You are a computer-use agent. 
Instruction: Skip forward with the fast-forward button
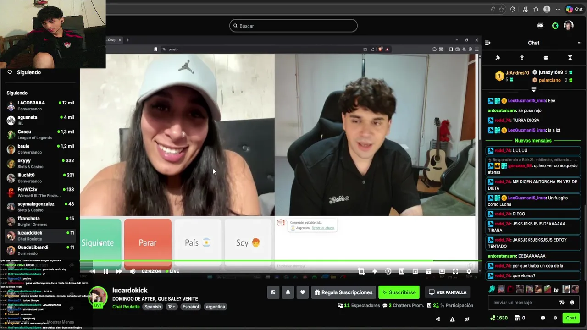pos(119,271)
